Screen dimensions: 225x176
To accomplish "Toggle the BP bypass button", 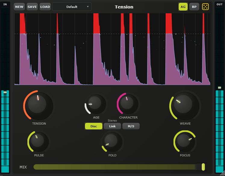I will [x=194, y=7].
